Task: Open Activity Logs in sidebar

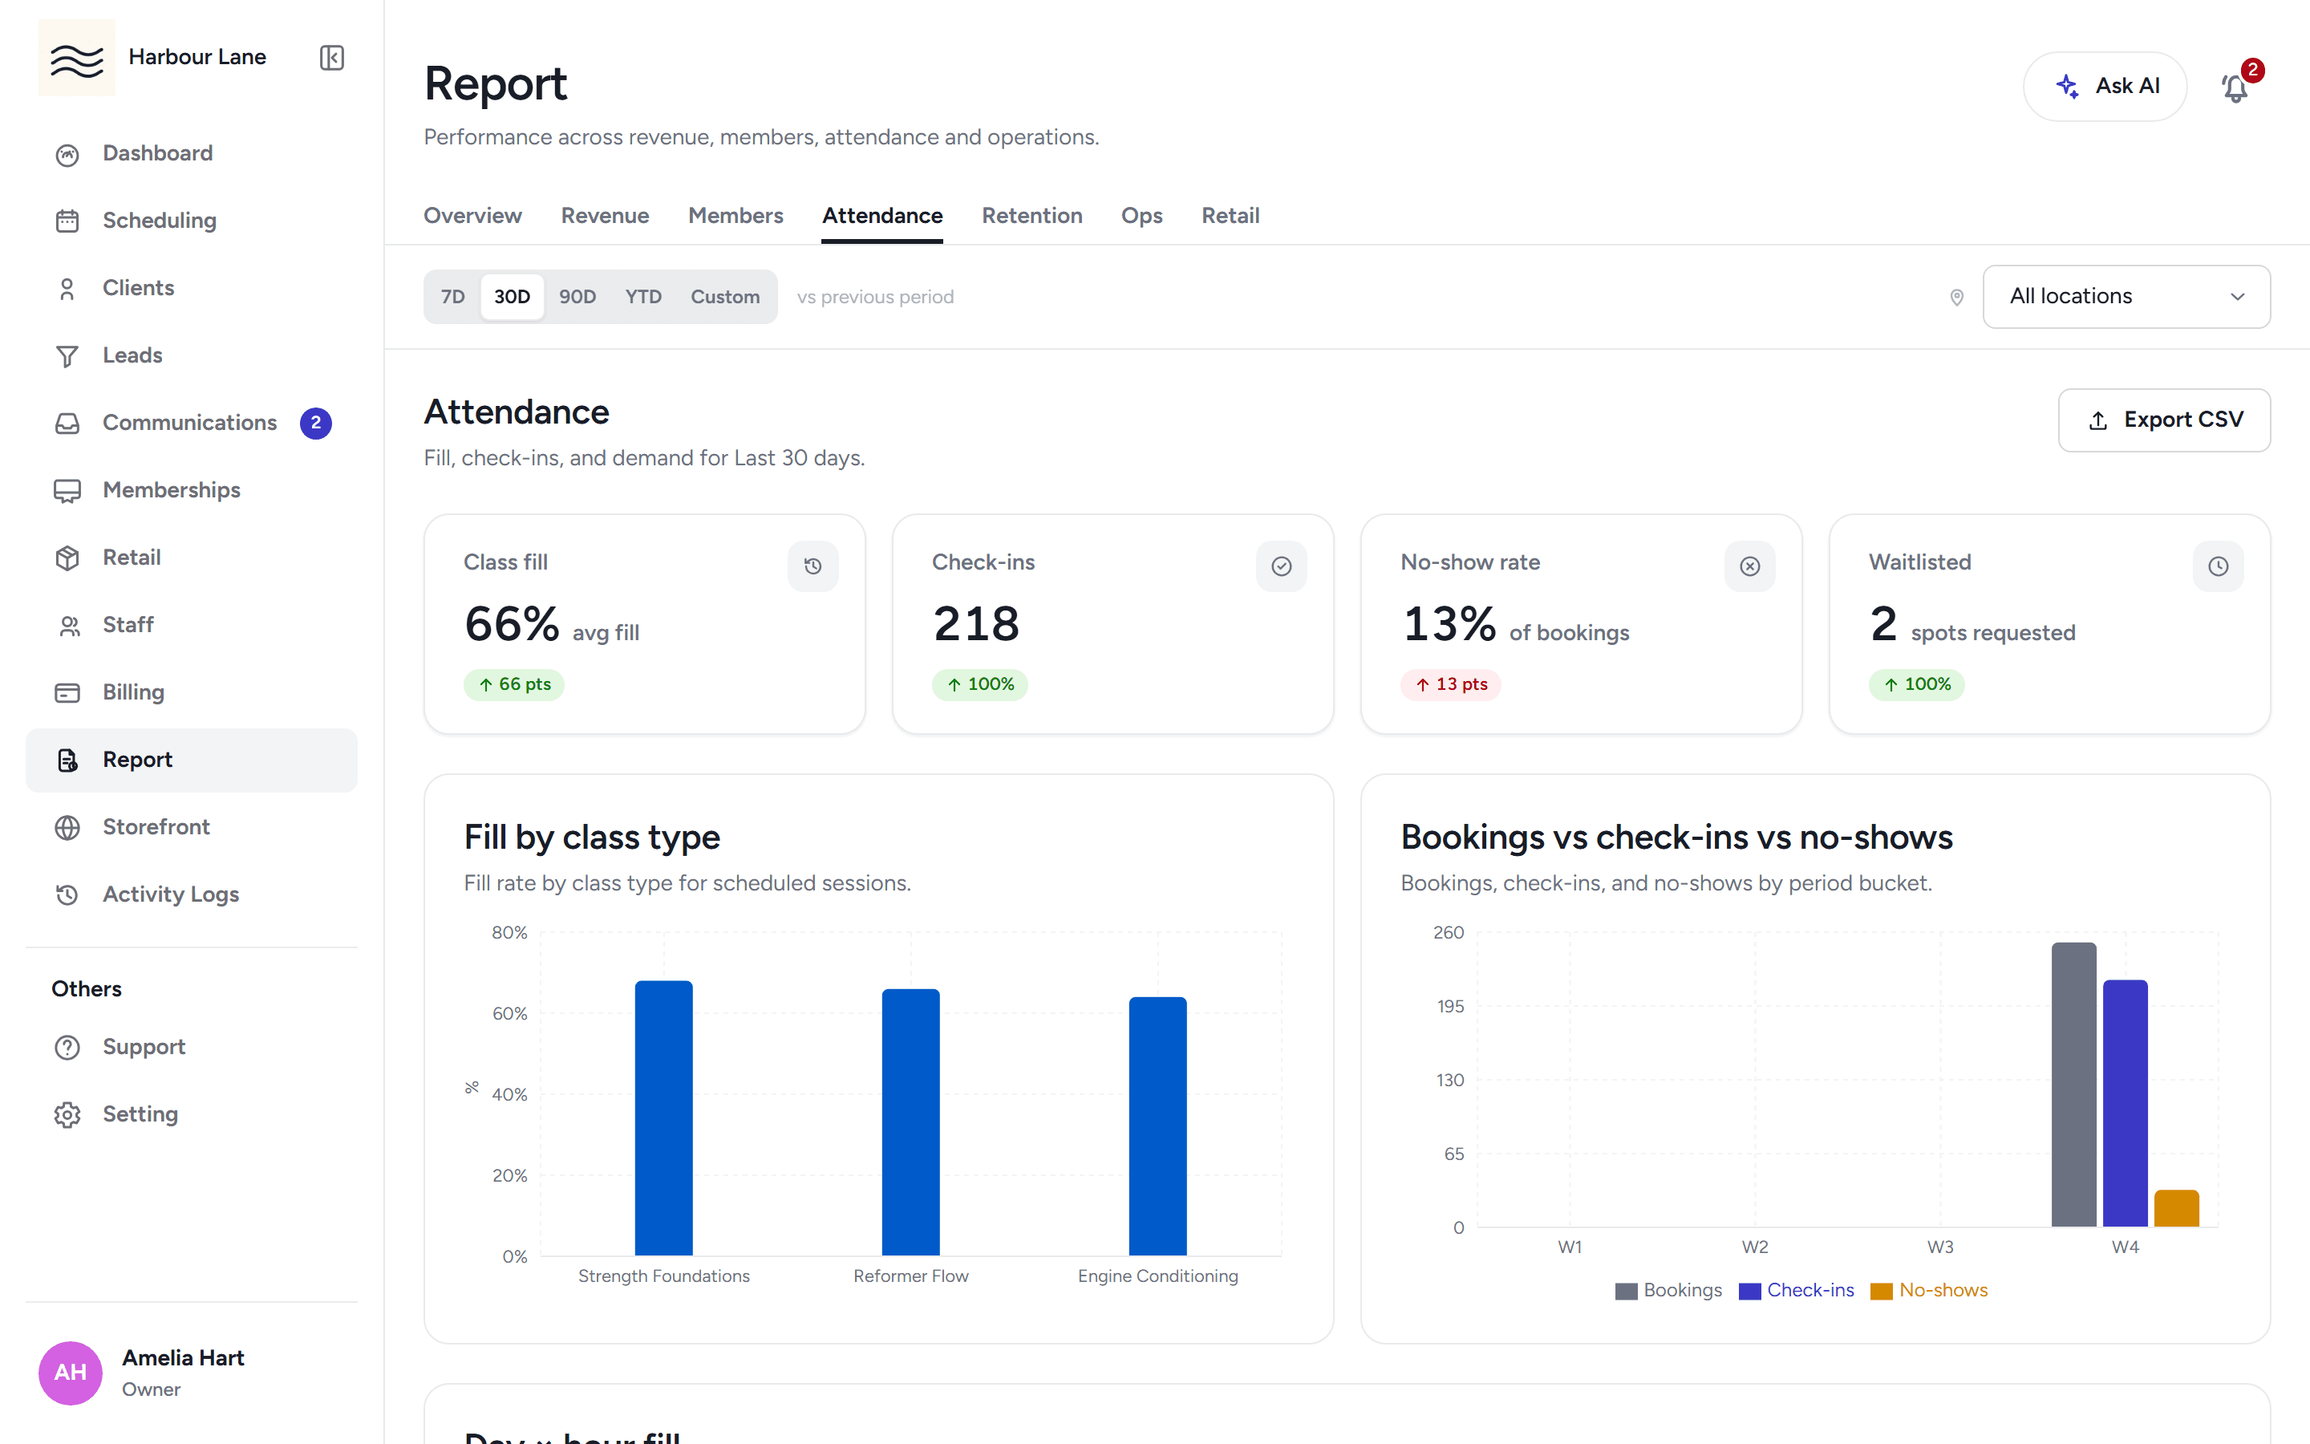Action: coord(191,894)
